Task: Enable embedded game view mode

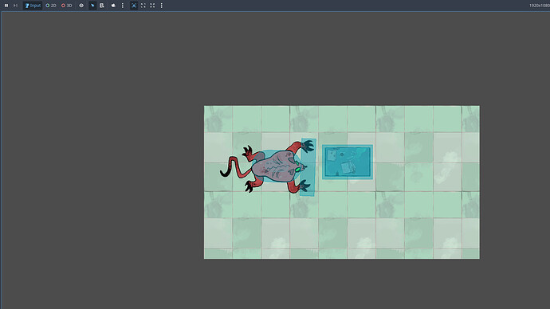Action: (x=134, y=6)
